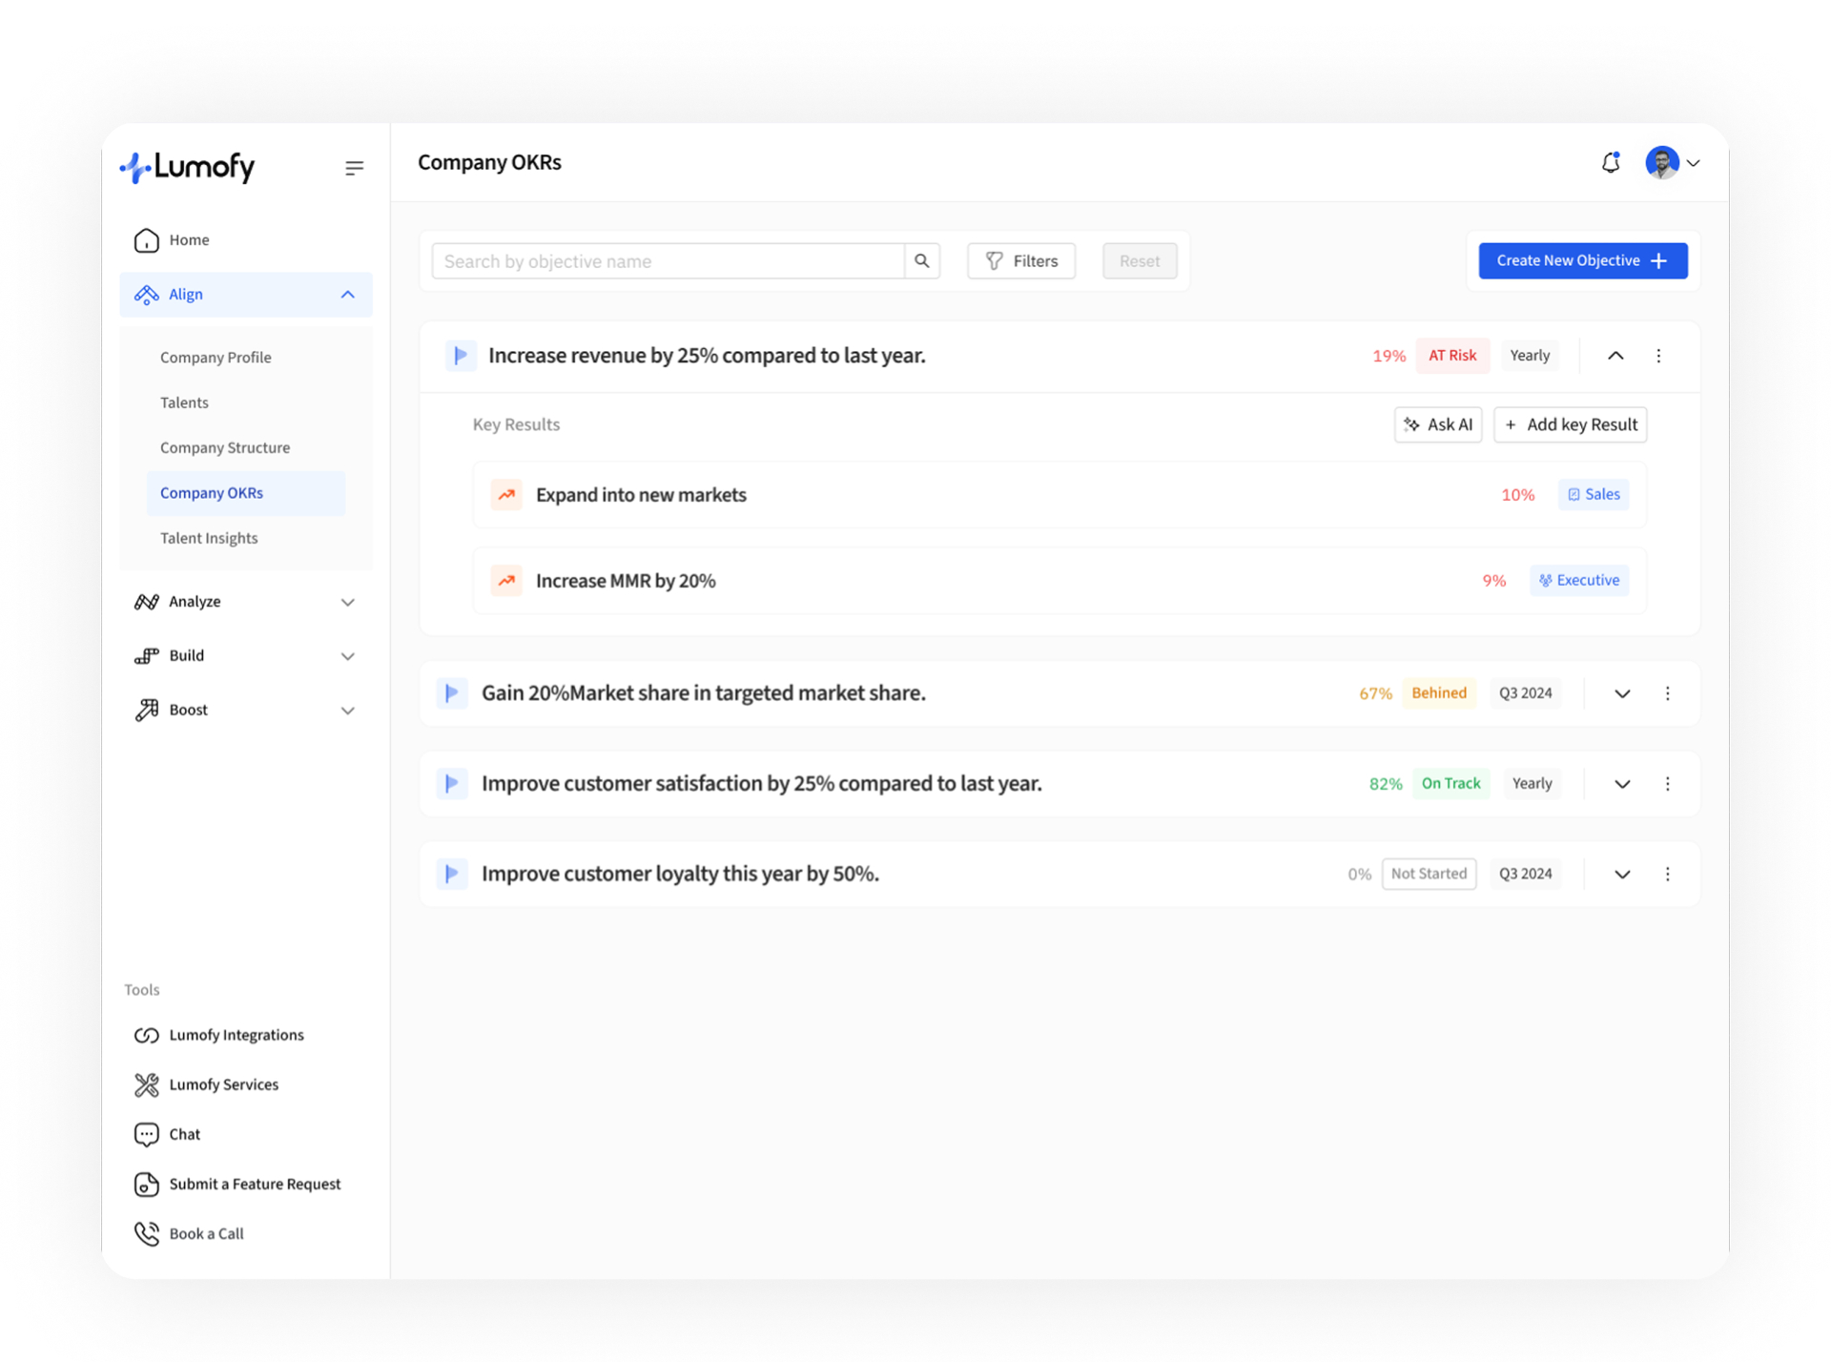Viewport: 1831px width, 1362px height.
Task: Open Increase MMR by 20% key result
Action: point(1060,581)
